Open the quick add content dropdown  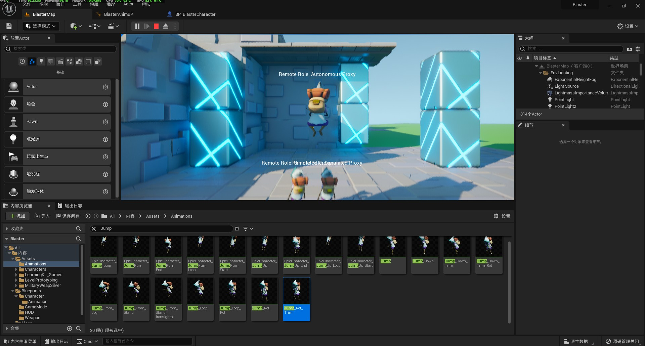click(76, 26)
